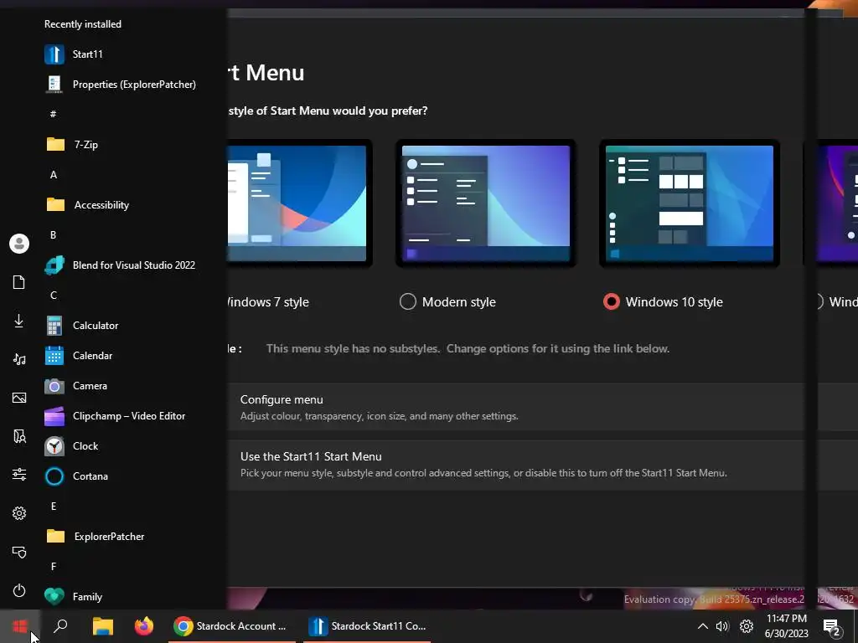Click the Windows Start button on taskbar
858x643 pixels.
pos(20,626)
